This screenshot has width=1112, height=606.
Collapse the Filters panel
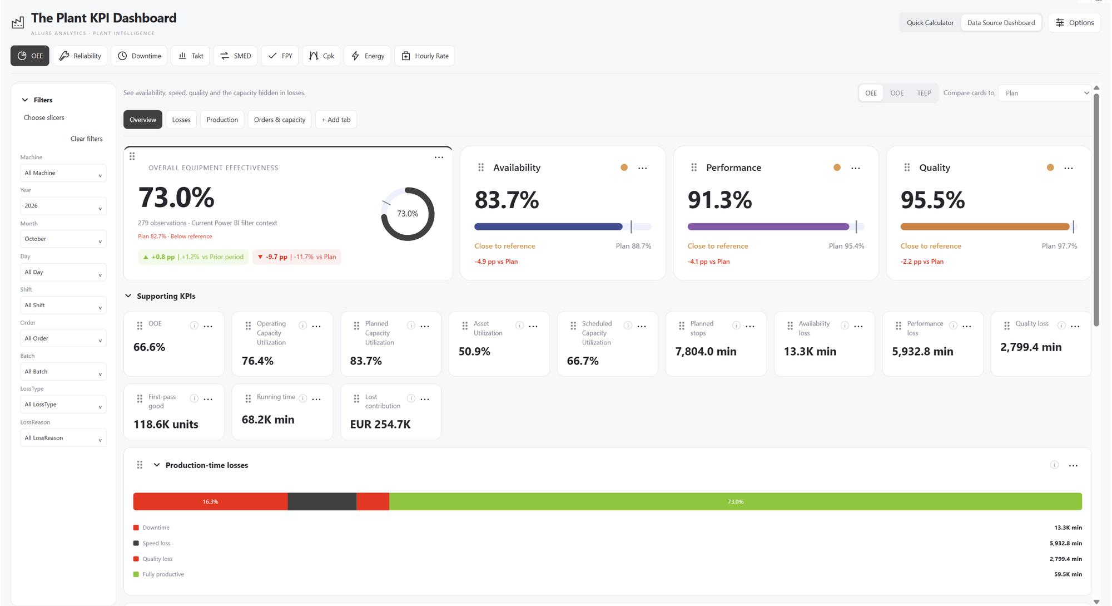[x=25, y=100]
